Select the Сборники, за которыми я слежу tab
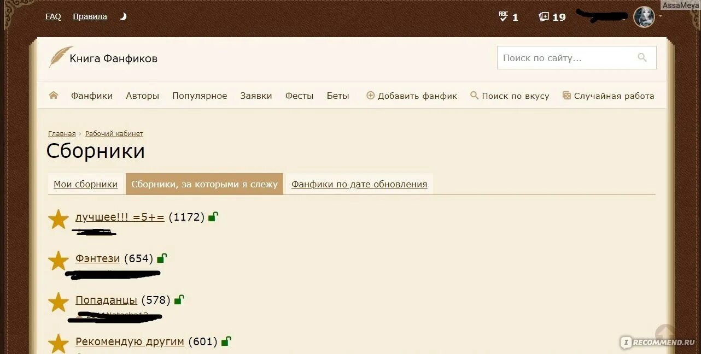 point(205,184)
